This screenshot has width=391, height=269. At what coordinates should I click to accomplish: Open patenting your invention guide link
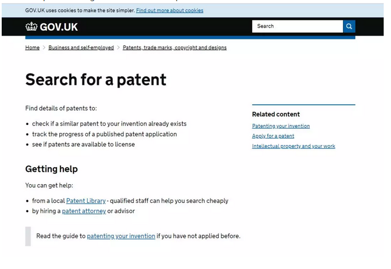coord(121,236)
